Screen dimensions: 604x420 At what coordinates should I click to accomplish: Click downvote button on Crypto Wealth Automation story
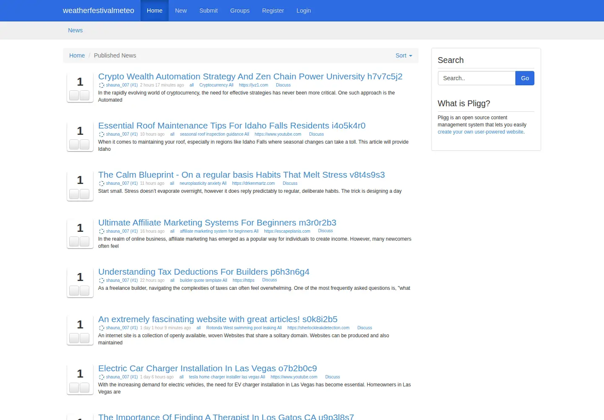85,95
